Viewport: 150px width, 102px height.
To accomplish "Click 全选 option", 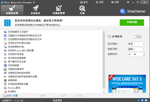I will point(63,95).
